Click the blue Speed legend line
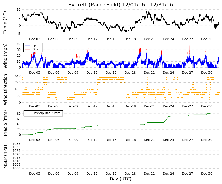This screenshot has width=222, height=184. click(x=28, y=45)
